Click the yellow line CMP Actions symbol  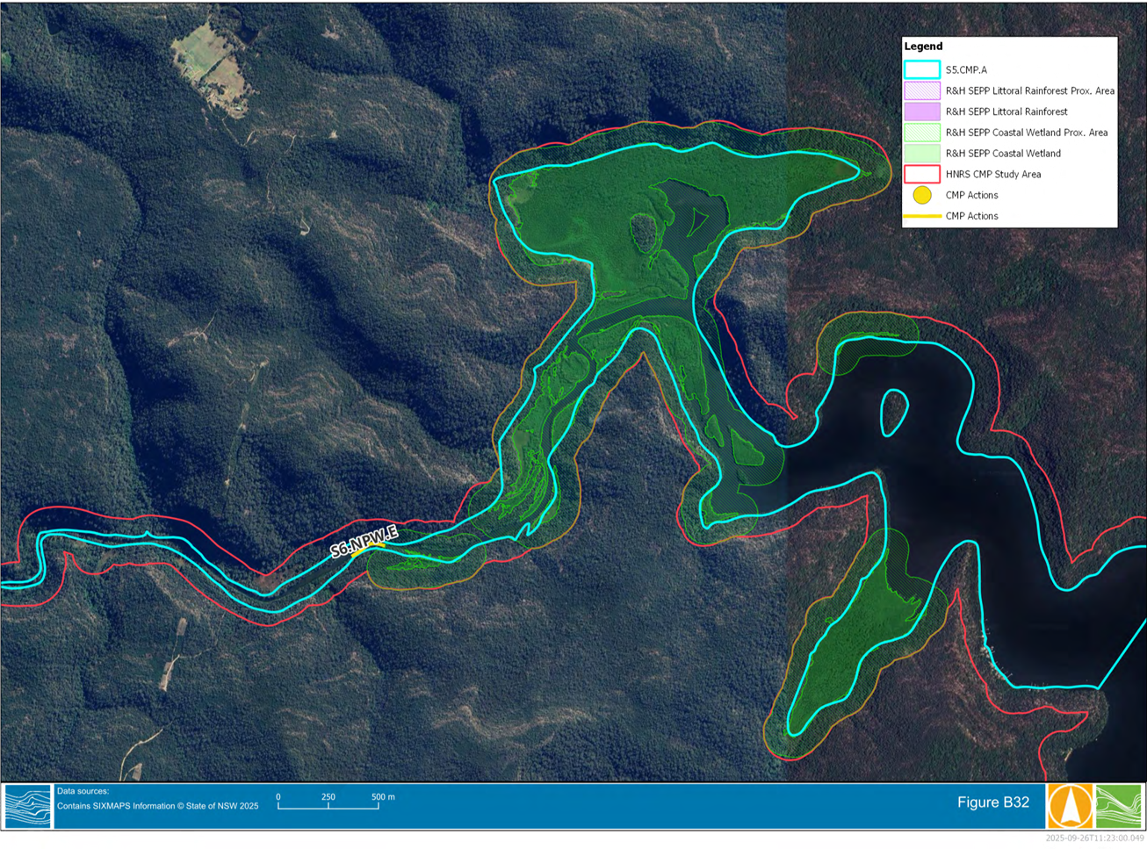(x=922, y=216)
